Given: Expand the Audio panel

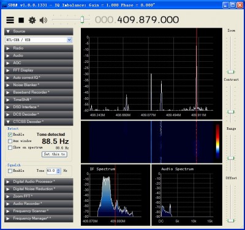Looking at the screenshot, I should click(x=39, y=56).
